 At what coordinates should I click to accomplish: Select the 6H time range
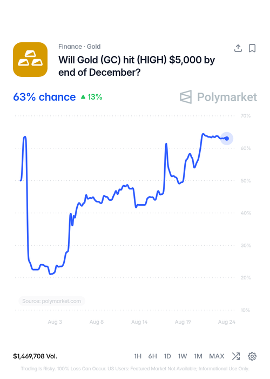tap(153, 356)
